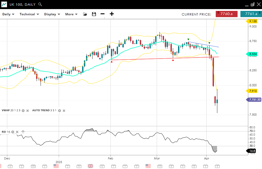The width and height of the screenshot is (262, 169).
Task: Zoom out the chart with the minus icon
Action: coord(102,14)
